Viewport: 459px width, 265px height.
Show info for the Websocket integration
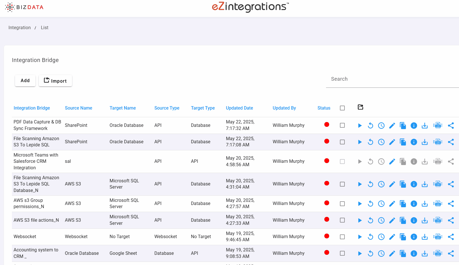pos(414,237)
